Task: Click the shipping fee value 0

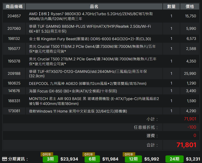Action: pyautogui.click(x=195, y=135)
